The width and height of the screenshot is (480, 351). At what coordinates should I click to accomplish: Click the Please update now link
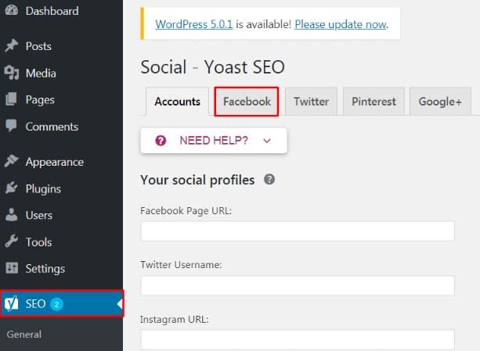(341, 24)
